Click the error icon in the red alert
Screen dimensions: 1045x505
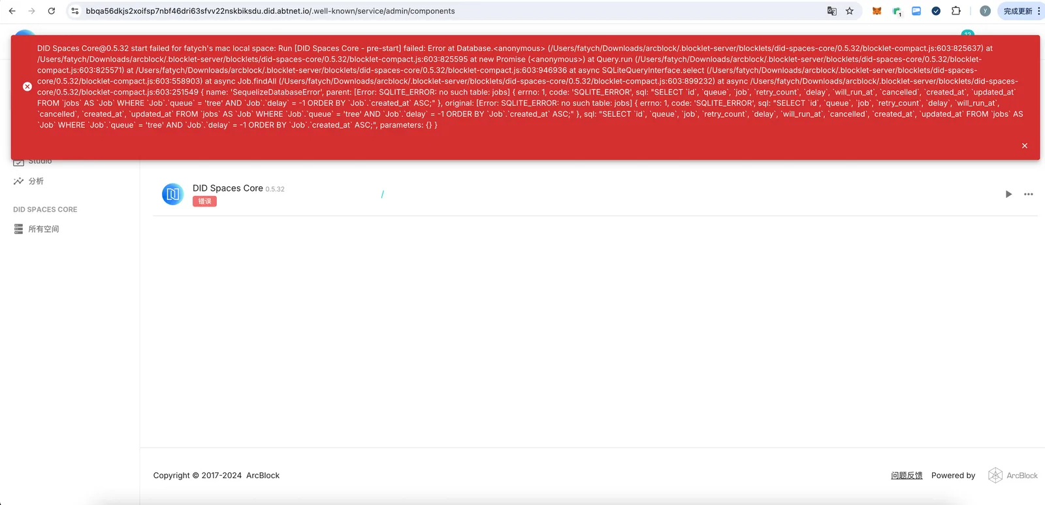click(27, 86)
